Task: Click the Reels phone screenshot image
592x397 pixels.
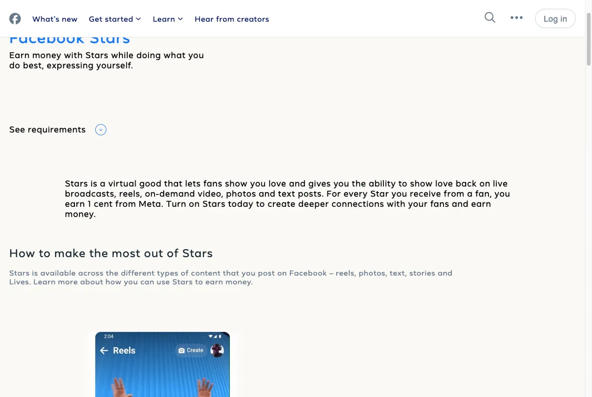Action: (x=162, y=364)
